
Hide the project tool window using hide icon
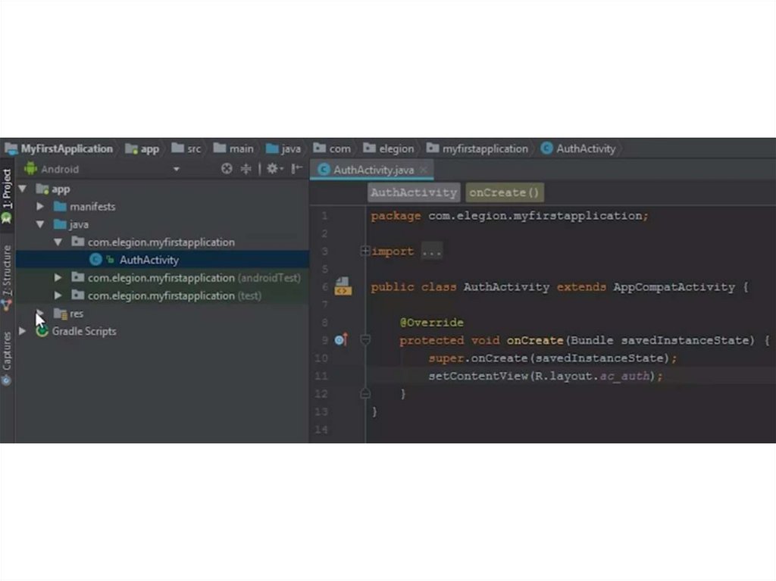[x=296, y=169]
